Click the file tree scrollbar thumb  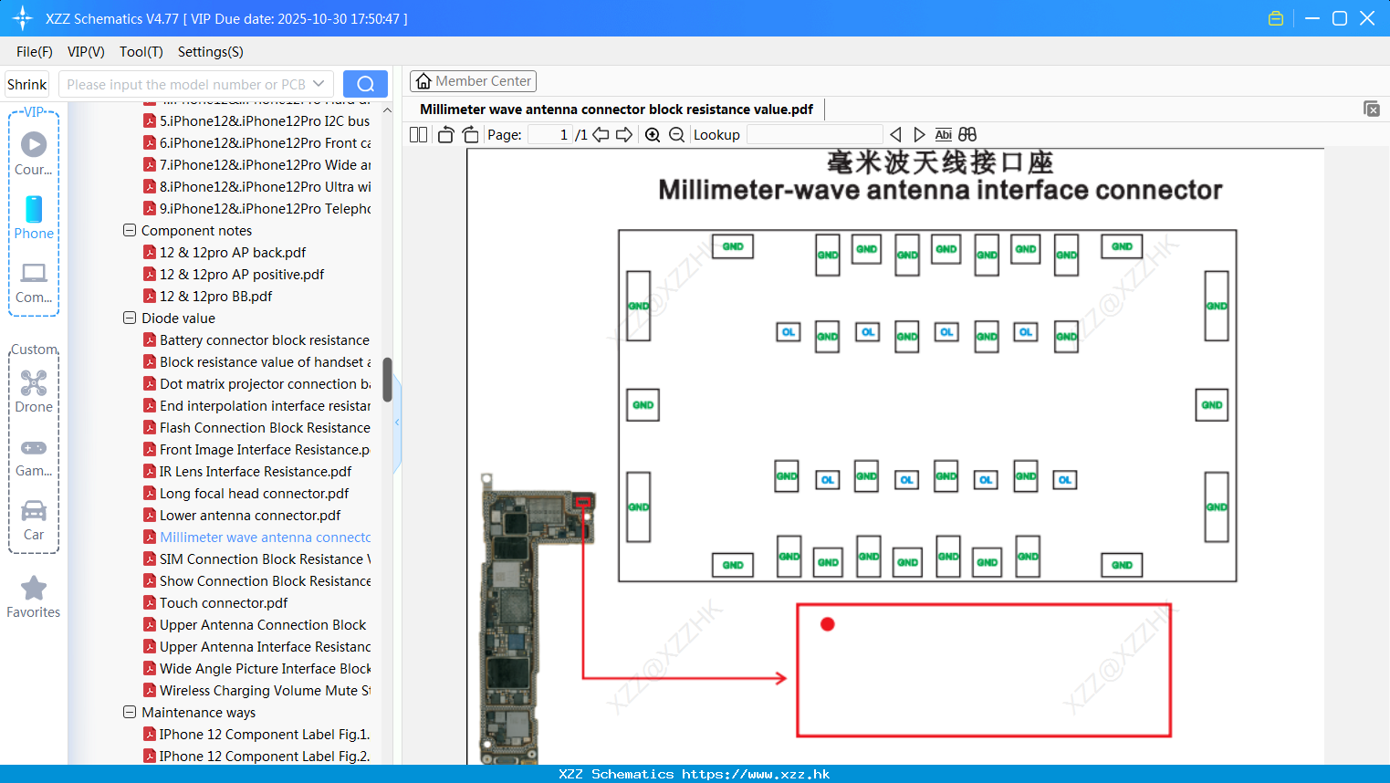pyautogui.click(x=387, y=380)
